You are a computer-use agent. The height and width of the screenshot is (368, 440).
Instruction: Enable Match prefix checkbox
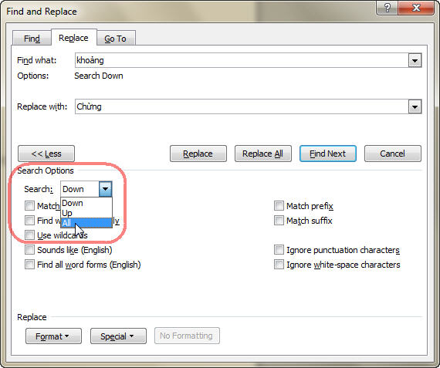pos(279,206)
